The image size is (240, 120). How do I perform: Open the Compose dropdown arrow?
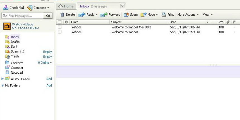(x=48, y=8)
